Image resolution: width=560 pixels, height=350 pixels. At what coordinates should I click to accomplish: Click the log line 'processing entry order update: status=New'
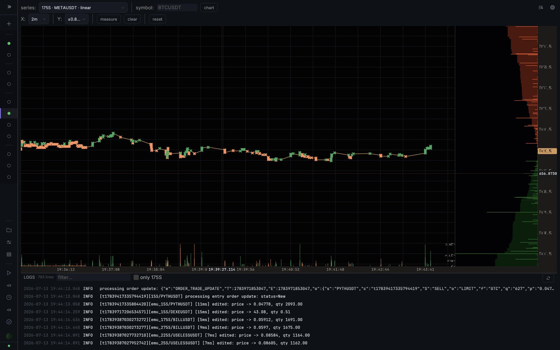(x=289, y=296)
